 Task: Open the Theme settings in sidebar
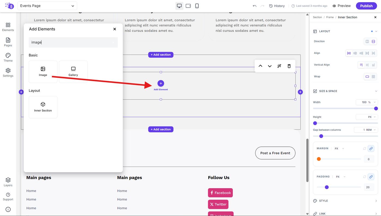tap(8, 57)
